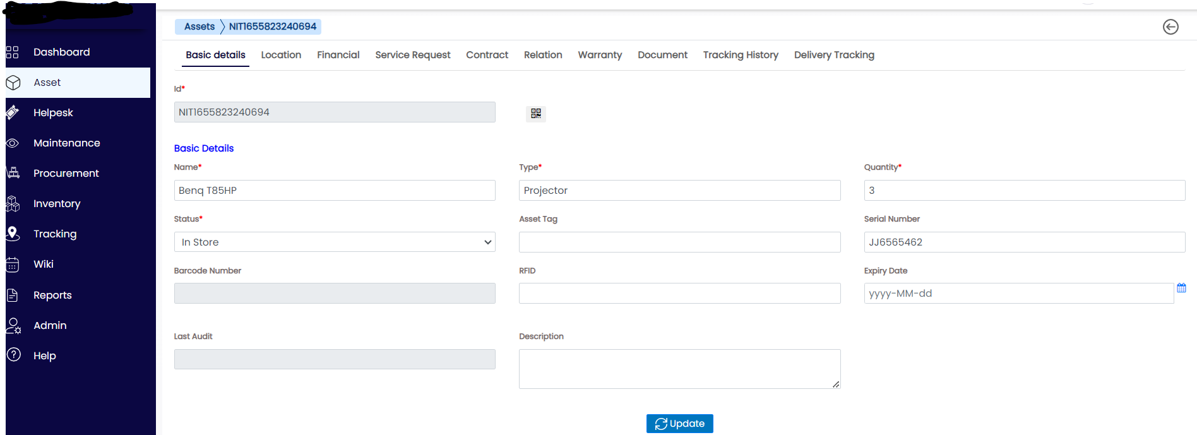1197x435 pixels.
Task: Open Help menu label
Action: pyautogui.click(x=45, y=355)
